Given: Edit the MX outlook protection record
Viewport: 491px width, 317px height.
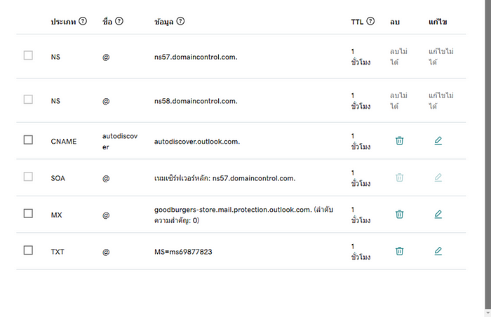Looking at the screenshot, I should click(x=438, y=215).
